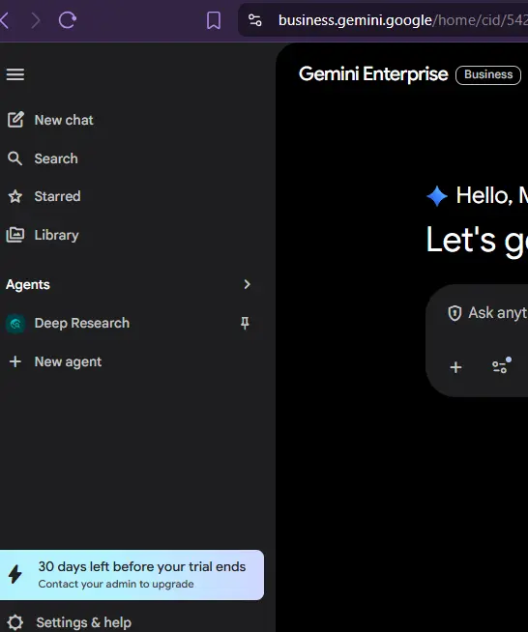Reload the page with refresh icon
The image size is (528, 632).
(67, 20)
